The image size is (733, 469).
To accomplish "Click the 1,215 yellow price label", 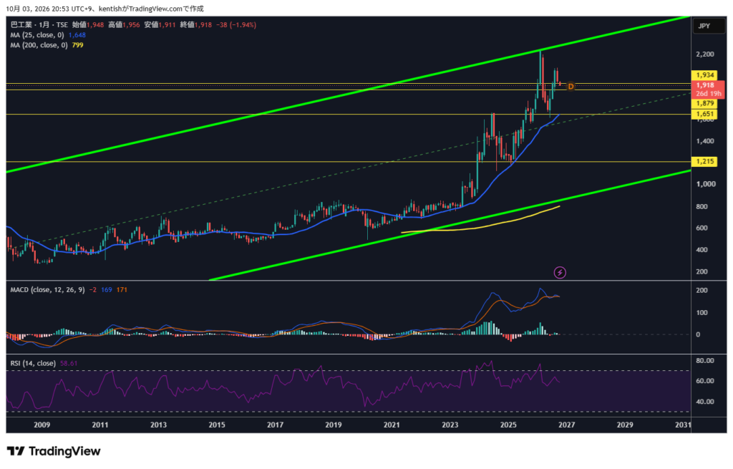I will 704,162.
